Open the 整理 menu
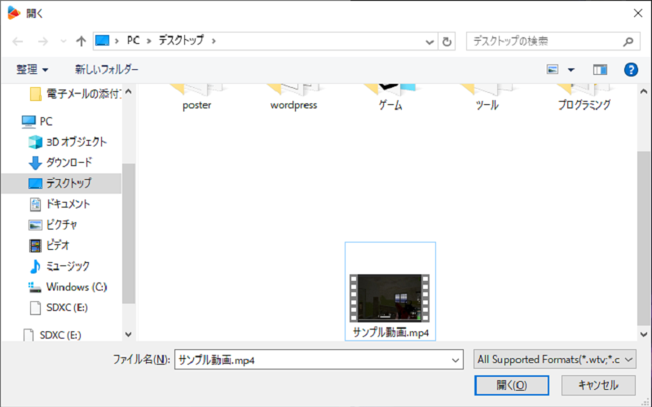 (x=32, y=69)
